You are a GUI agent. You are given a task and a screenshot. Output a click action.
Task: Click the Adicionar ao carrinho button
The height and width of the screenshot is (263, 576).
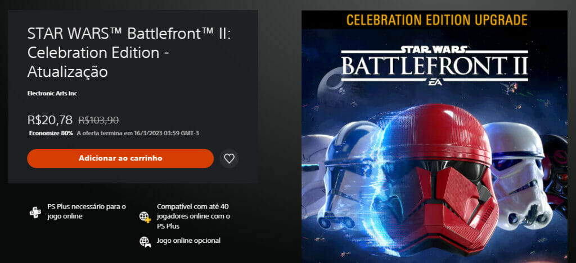pyautogui.click(x=120, y=159)
